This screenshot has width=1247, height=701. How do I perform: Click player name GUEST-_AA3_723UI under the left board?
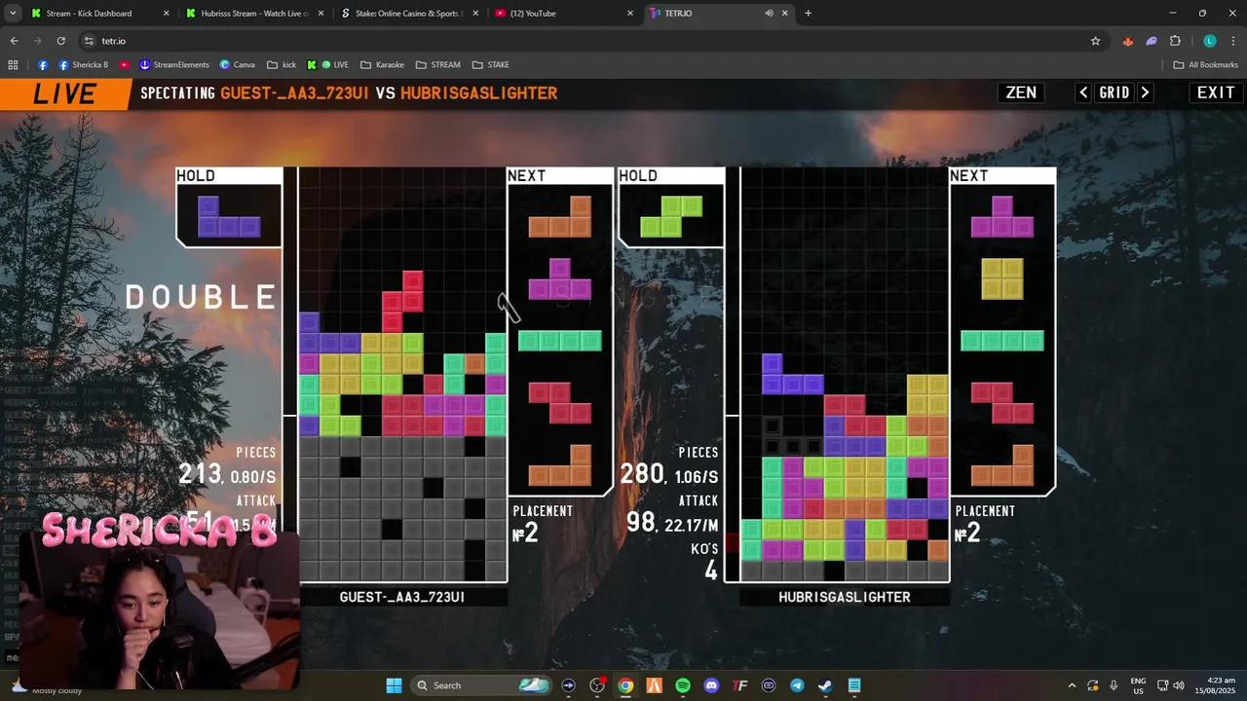[401, 597]
